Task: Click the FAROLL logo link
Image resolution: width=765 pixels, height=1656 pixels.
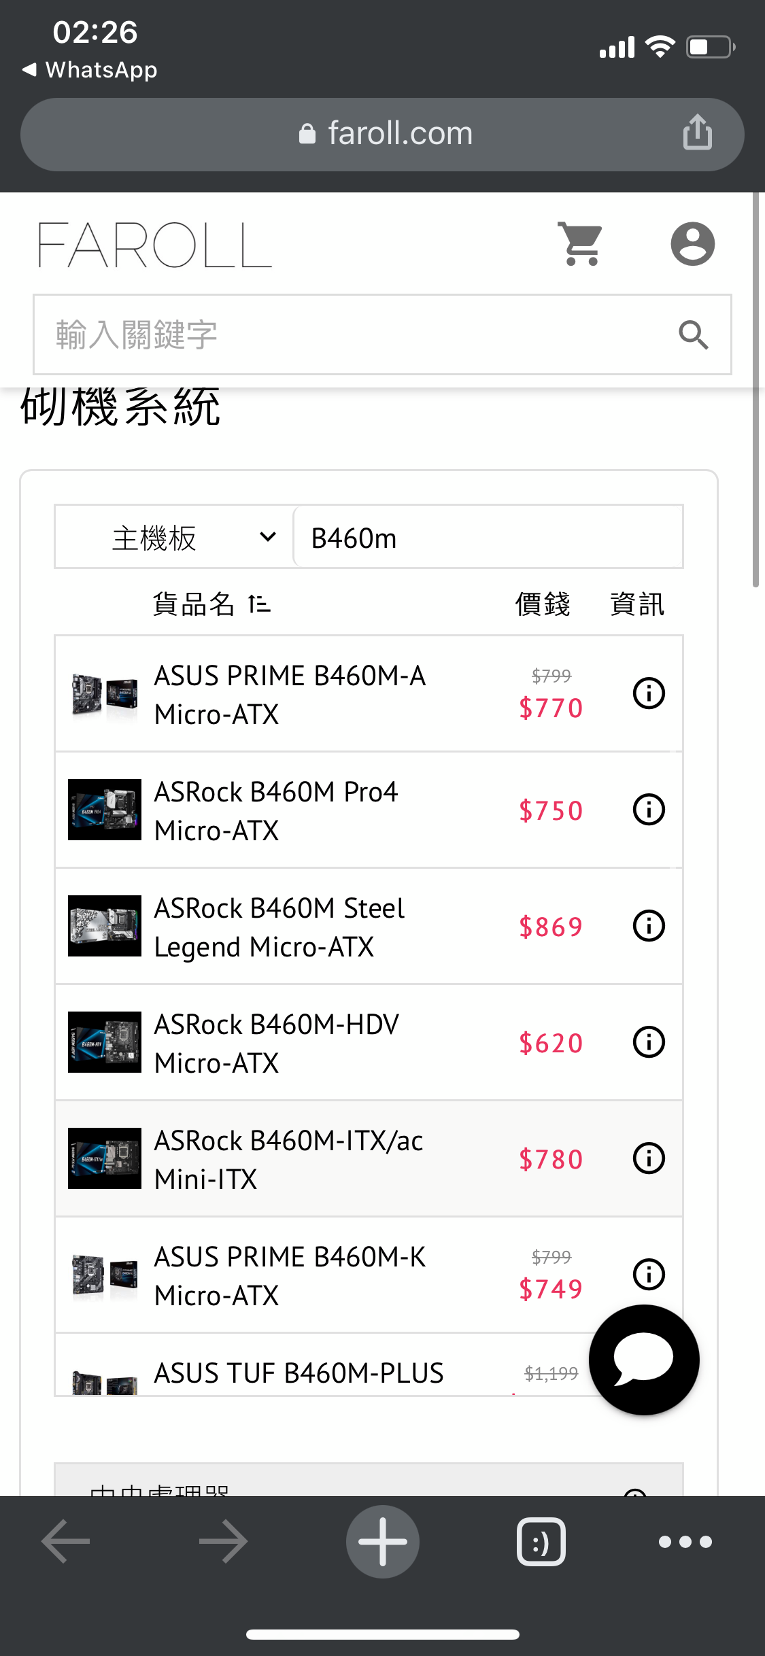Action: coord(155,245)
